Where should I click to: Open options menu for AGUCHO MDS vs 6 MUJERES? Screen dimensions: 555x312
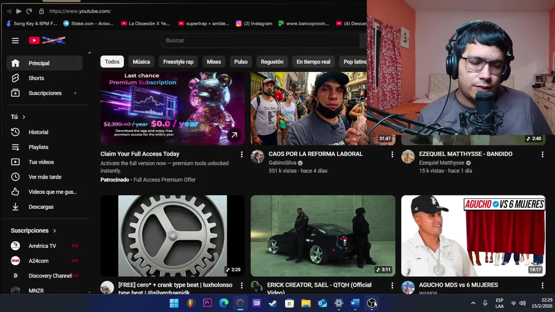pyautogui.click(x=542, y=286)
